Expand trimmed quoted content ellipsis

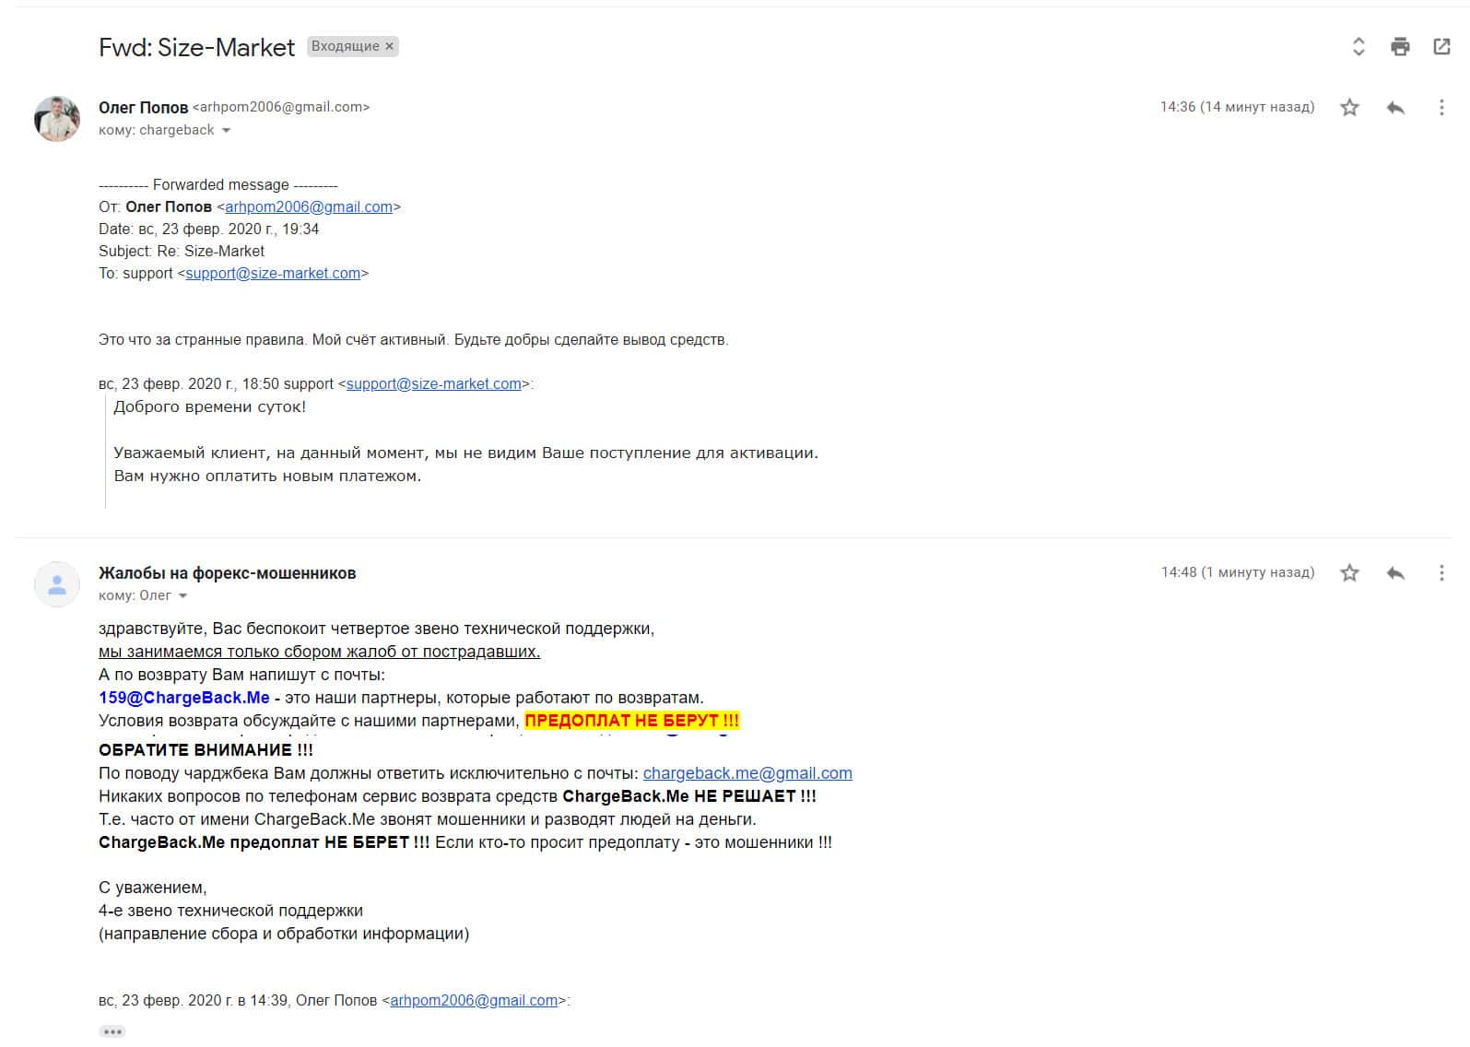[x=112, y=1031]
